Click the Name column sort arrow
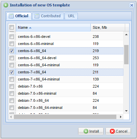 coord(30,28)
